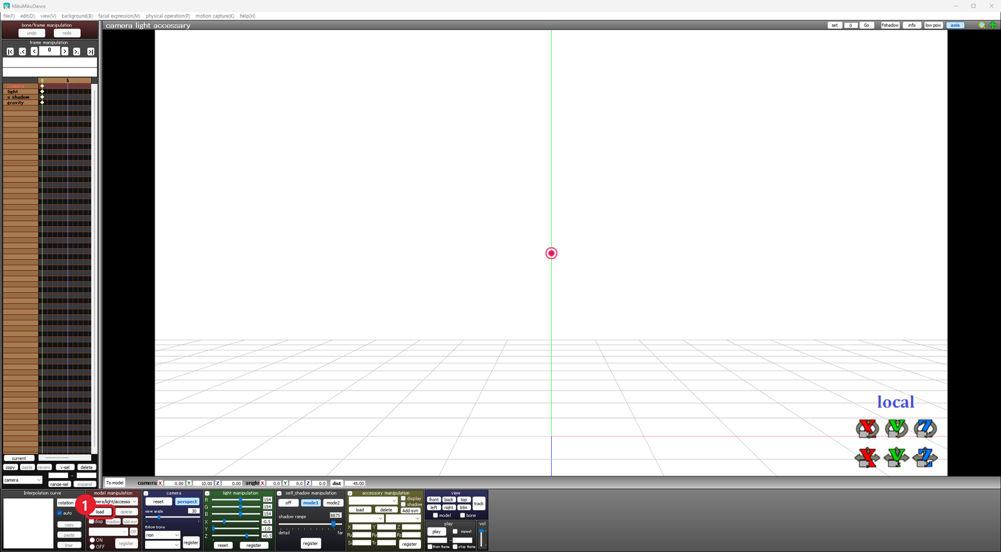Enable the repeat playback checkbox
The height and width of the screenshot is (552, 1001).
click(x=455, y=531)
